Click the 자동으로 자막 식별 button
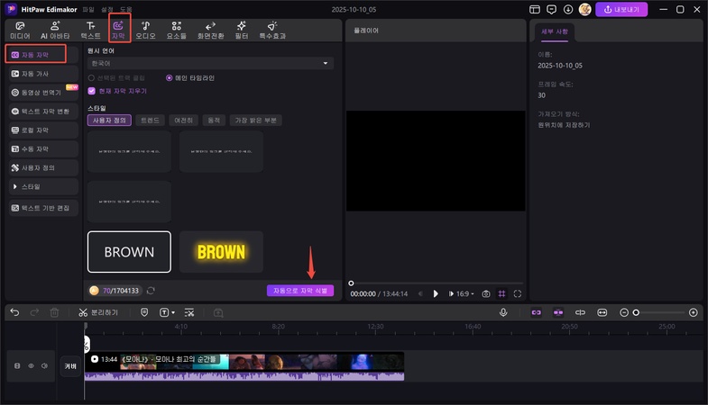The image size is (708, 405). pyautogui.click(x=299, y=291)
